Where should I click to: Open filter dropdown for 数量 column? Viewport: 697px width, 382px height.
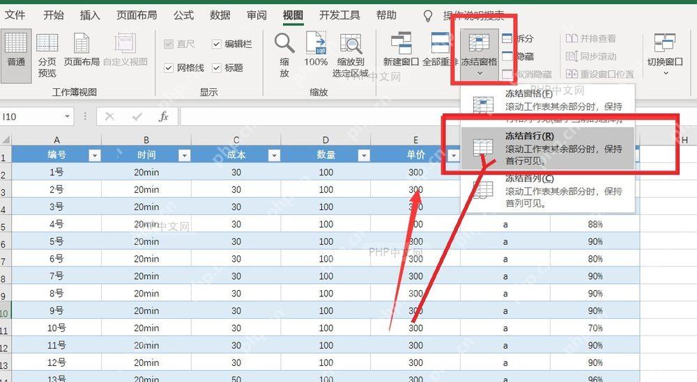(x=364, y=155)
